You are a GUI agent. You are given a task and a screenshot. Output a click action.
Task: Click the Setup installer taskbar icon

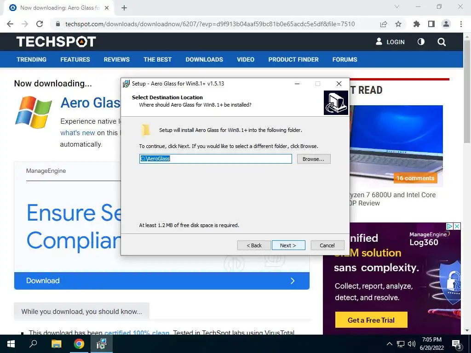(102, 344)
